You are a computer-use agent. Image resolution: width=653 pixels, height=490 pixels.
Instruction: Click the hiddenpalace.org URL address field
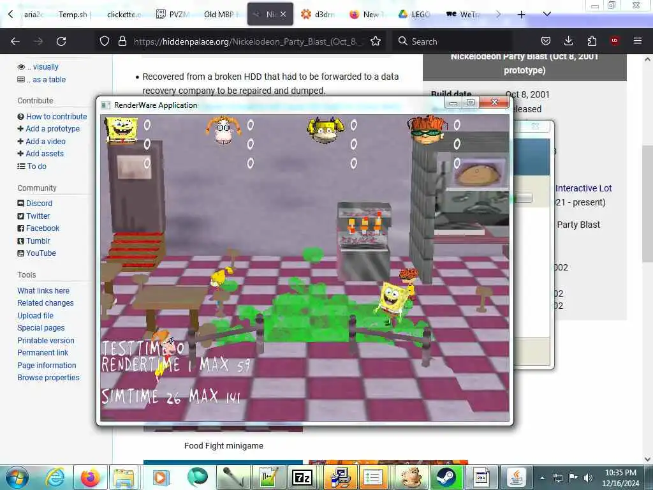point(245,41)
